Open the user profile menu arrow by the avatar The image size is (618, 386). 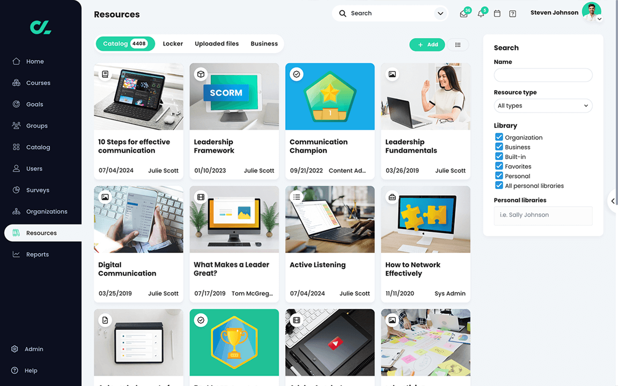599,19
